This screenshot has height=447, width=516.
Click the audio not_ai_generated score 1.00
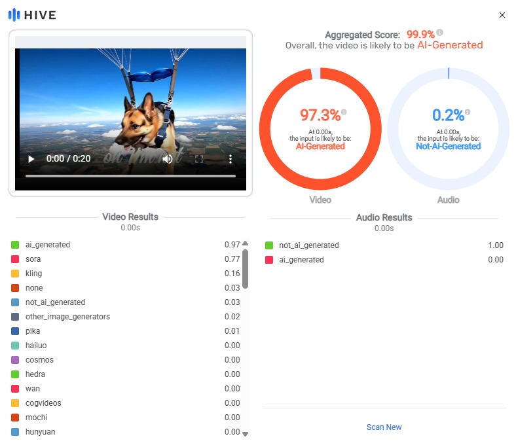(x=496, y=245)
